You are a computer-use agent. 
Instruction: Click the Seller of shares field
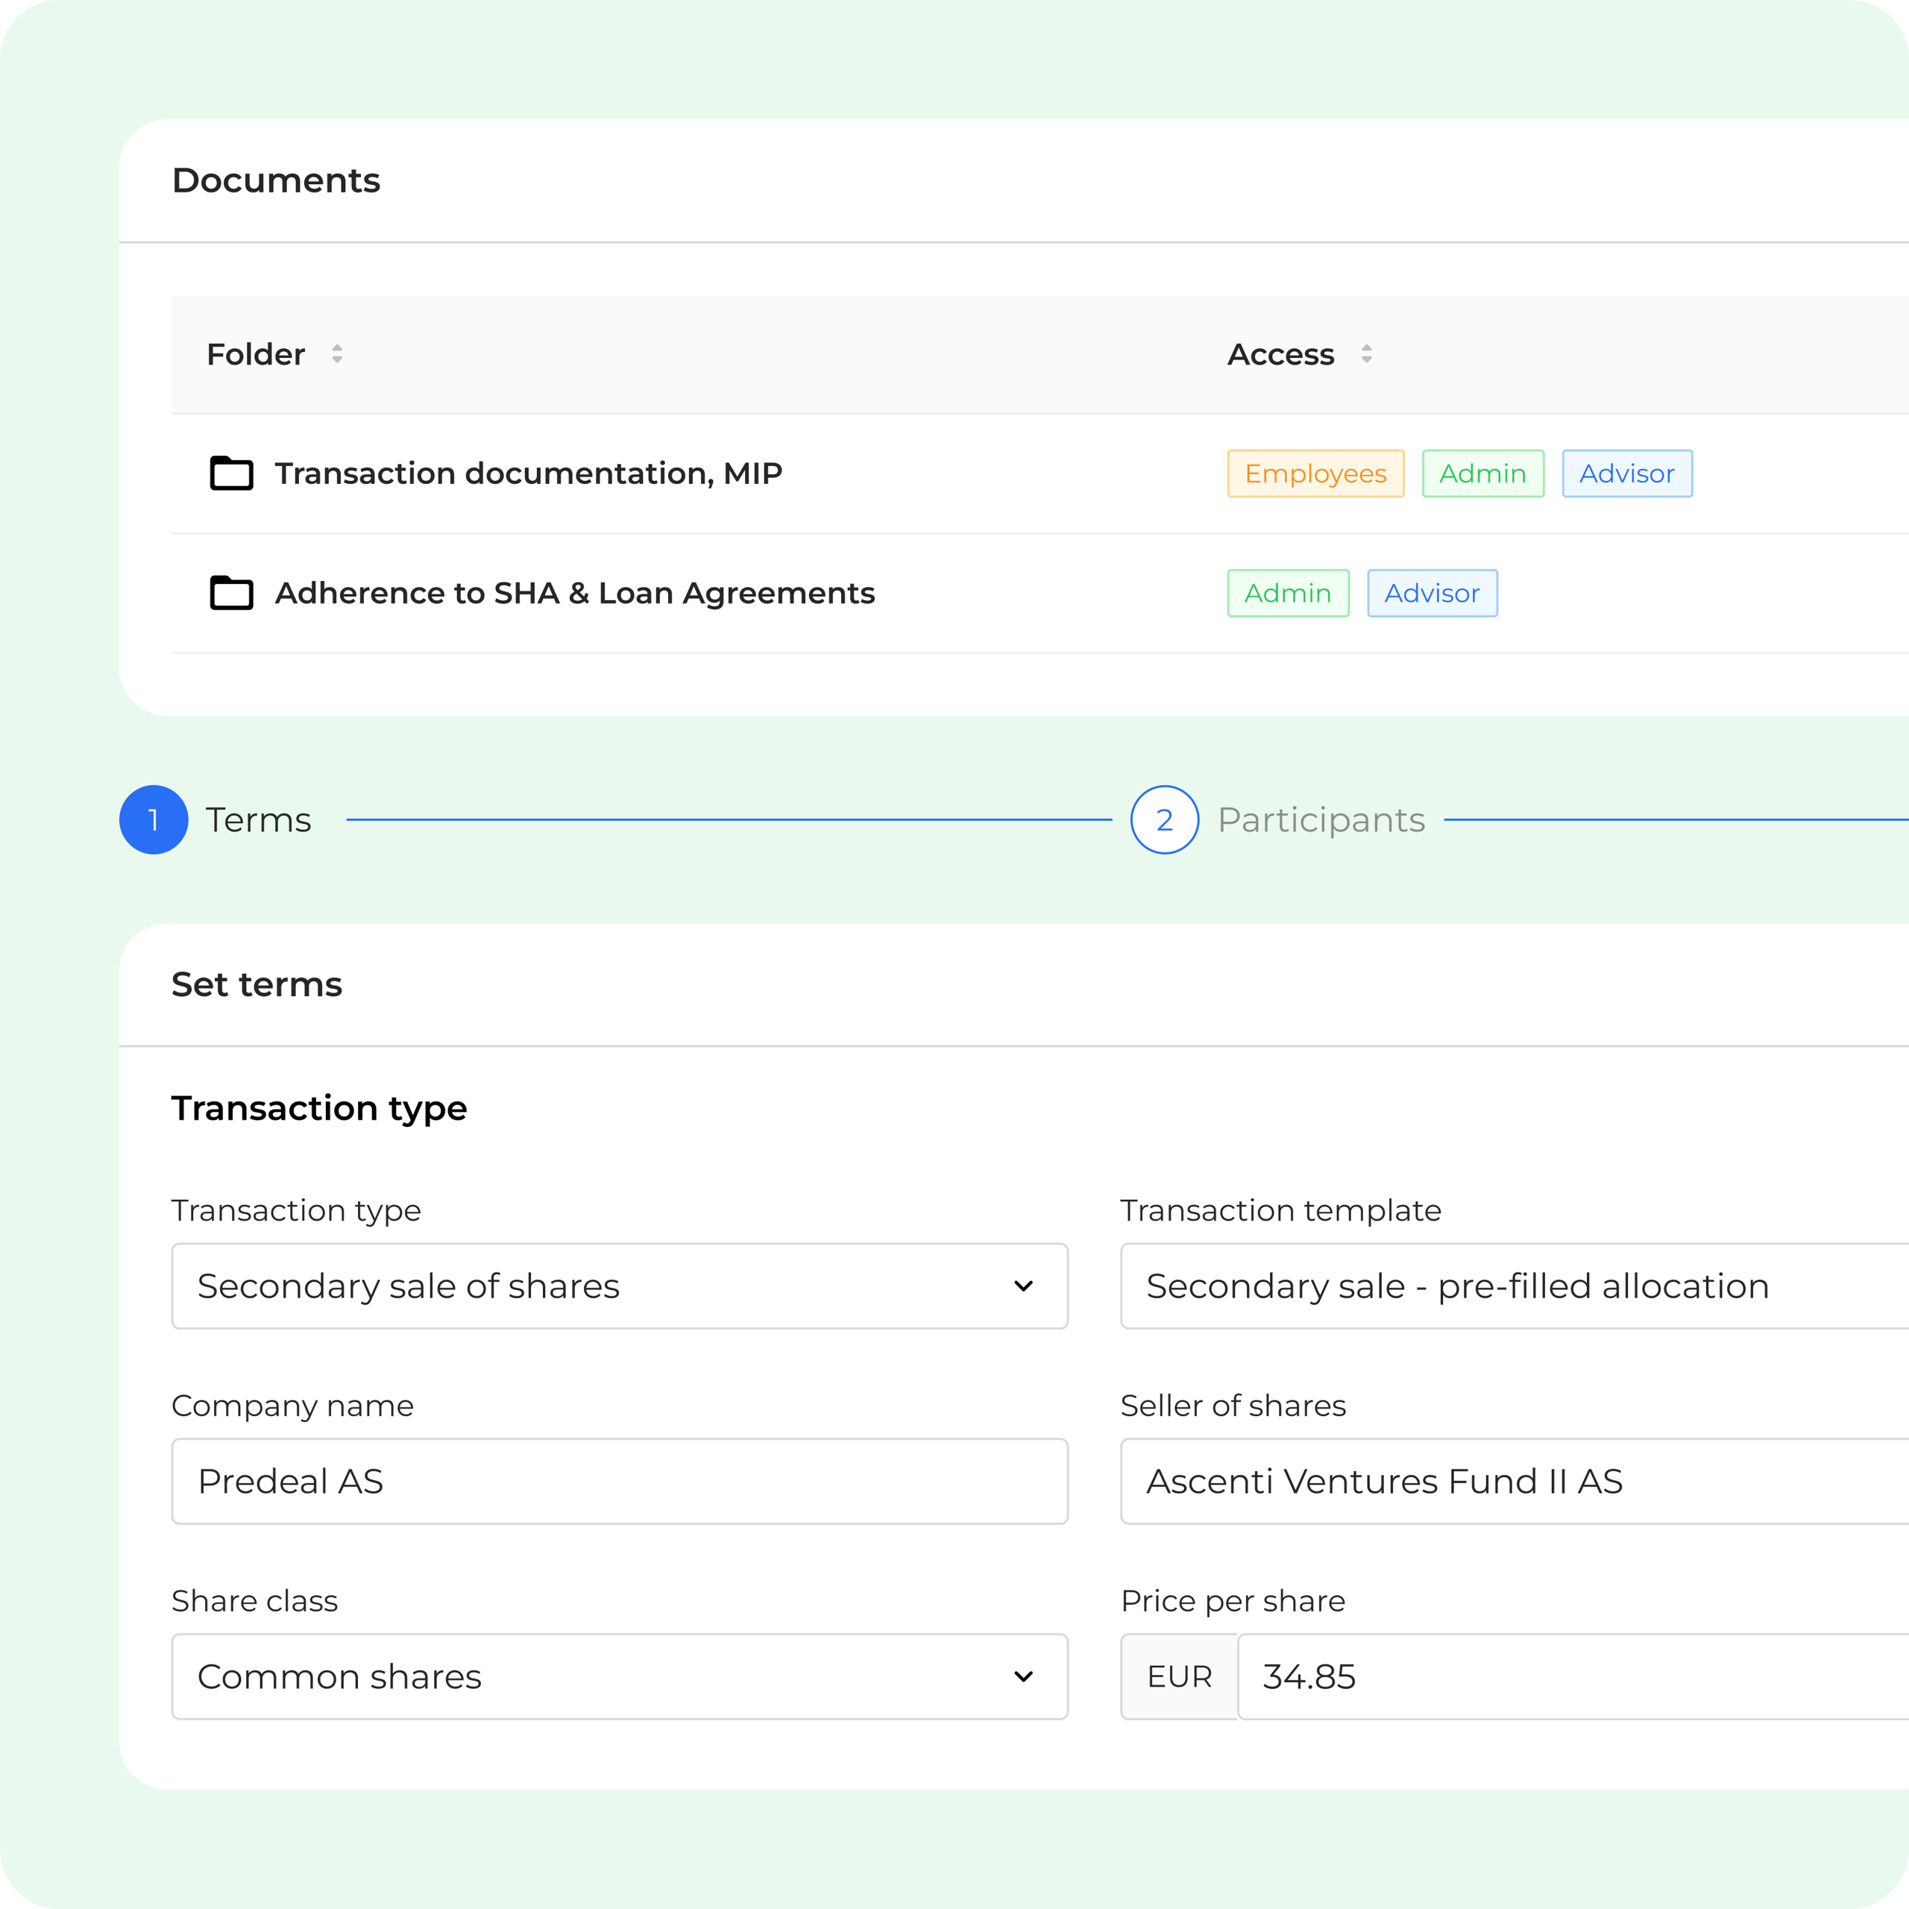click(1512, 1480)
